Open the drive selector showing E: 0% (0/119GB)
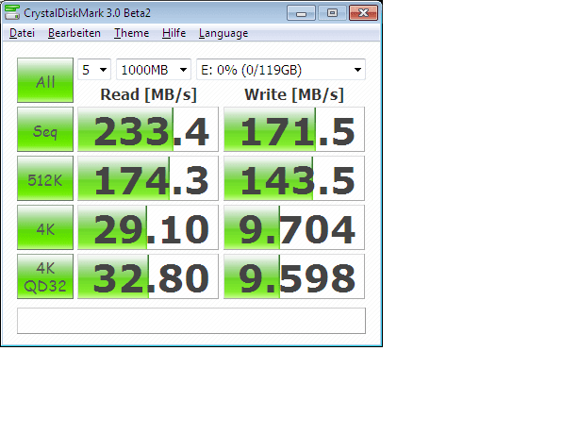The width and height of the screenshot is (579, 434). click(x=281, y=70)
